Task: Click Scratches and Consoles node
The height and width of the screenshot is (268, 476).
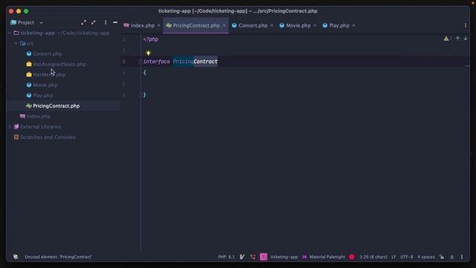Action: (x=48, y=137)
